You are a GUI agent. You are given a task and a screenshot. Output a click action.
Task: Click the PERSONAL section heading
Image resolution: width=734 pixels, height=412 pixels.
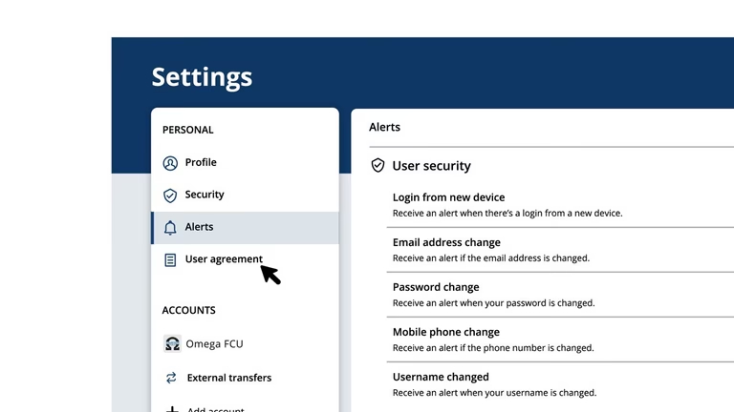click(187, 130)
